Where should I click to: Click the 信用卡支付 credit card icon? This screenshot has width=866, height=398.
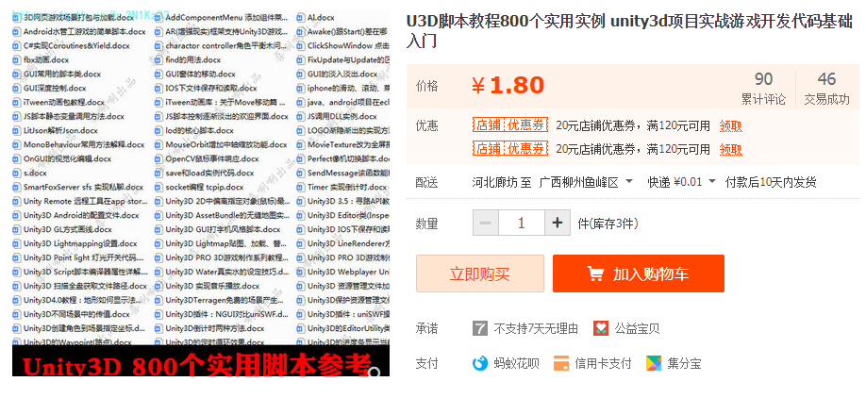coord(561,363)
